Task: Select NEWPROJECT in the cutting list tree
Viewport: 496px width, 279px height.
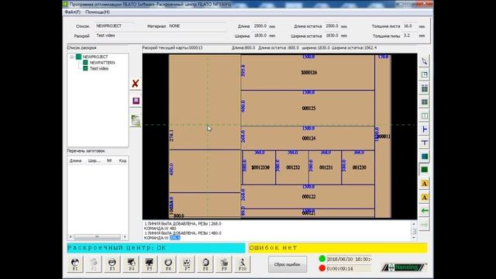Action: [95, 57]
